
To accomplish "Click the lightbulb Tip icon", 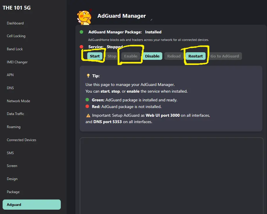I will coord(88,75).
